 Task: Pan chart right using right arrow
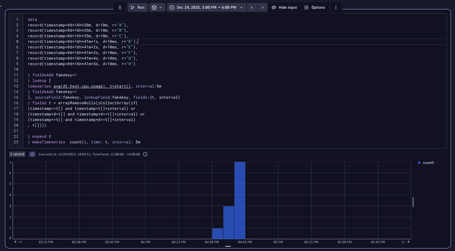click(x=408, y=242)
